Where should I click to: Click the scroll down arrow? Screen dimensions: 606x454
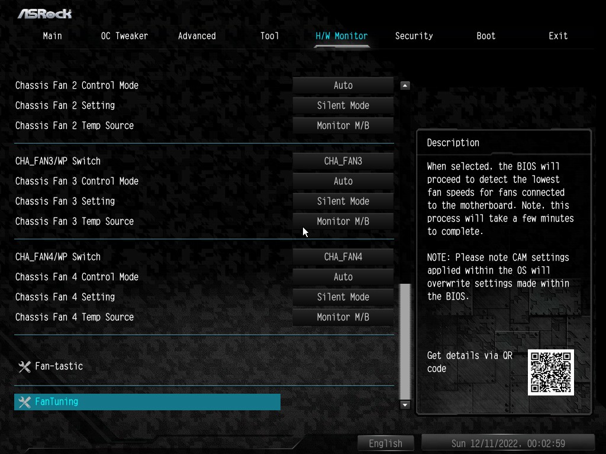[x=405, y=405]
